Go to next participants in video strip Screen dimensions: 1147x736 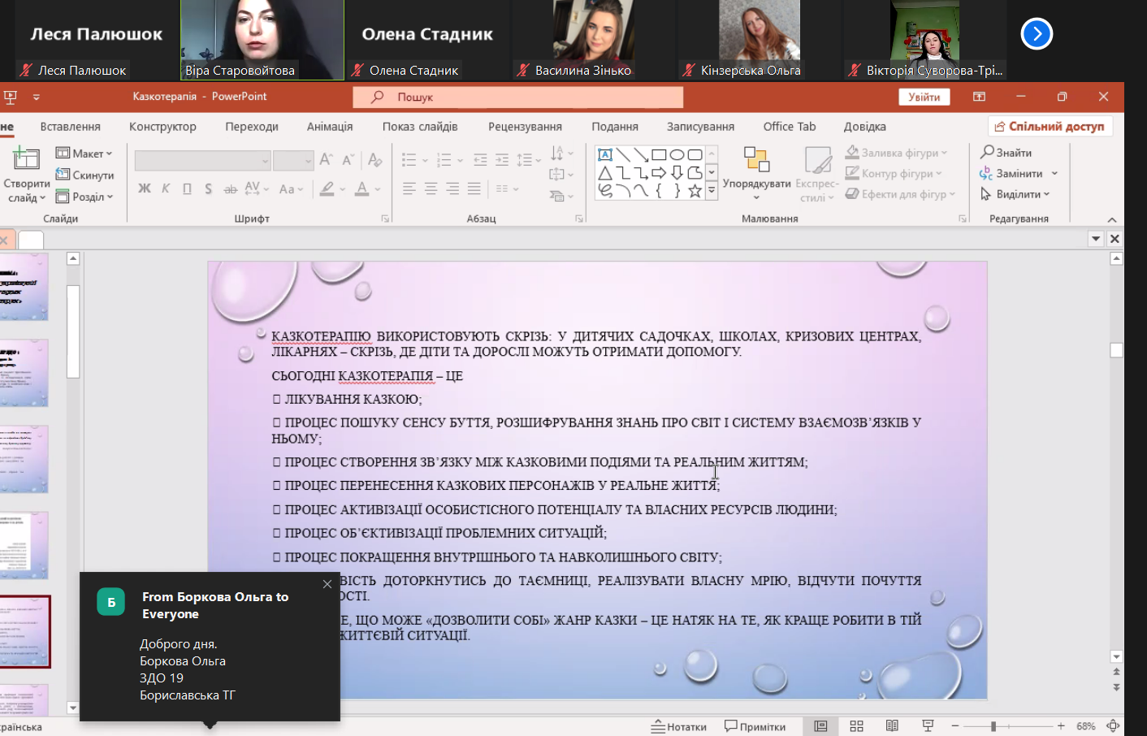pyautogui.click(x=1037, y=34)
